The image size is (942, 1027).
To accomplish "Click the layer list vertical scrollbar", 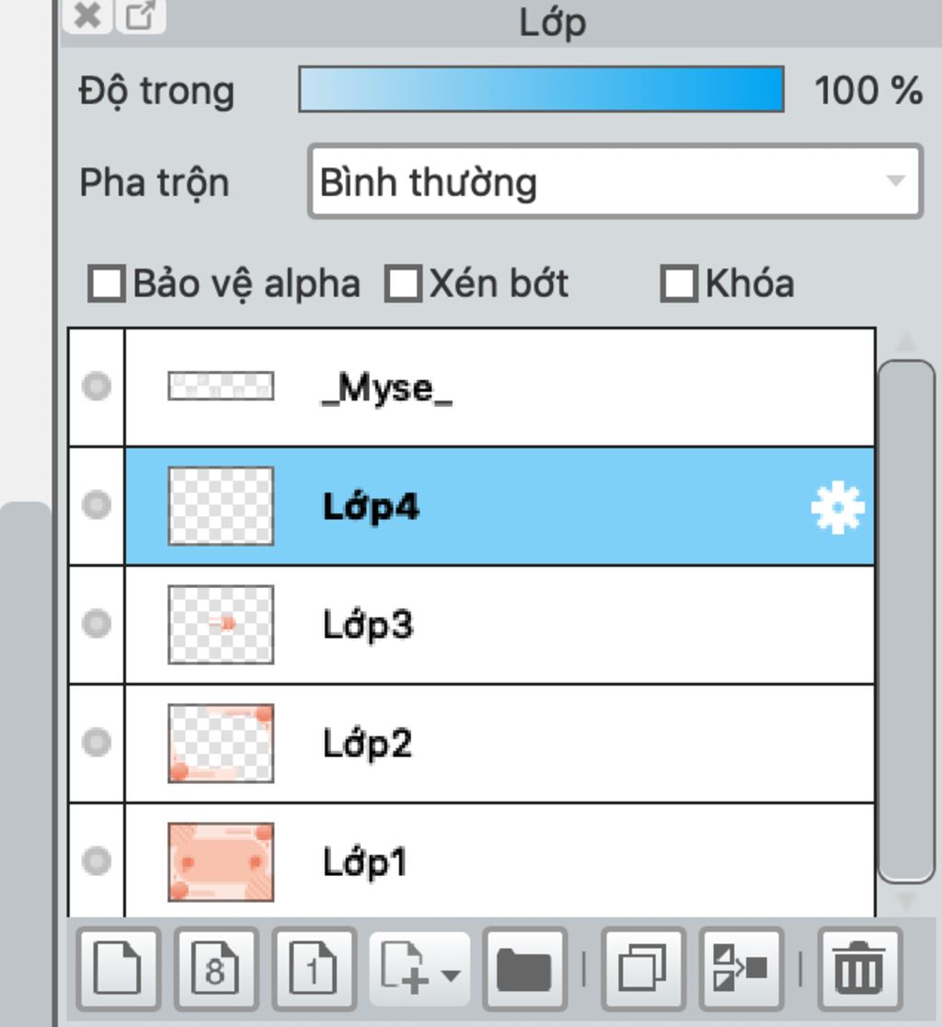I will pyautogui.click(x=906, y=621).
